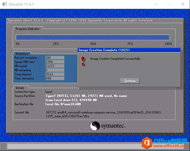Click the Time elapsed value 15:11
The height and width of the screenshot is (151, 190).
(x=55, y=74)
